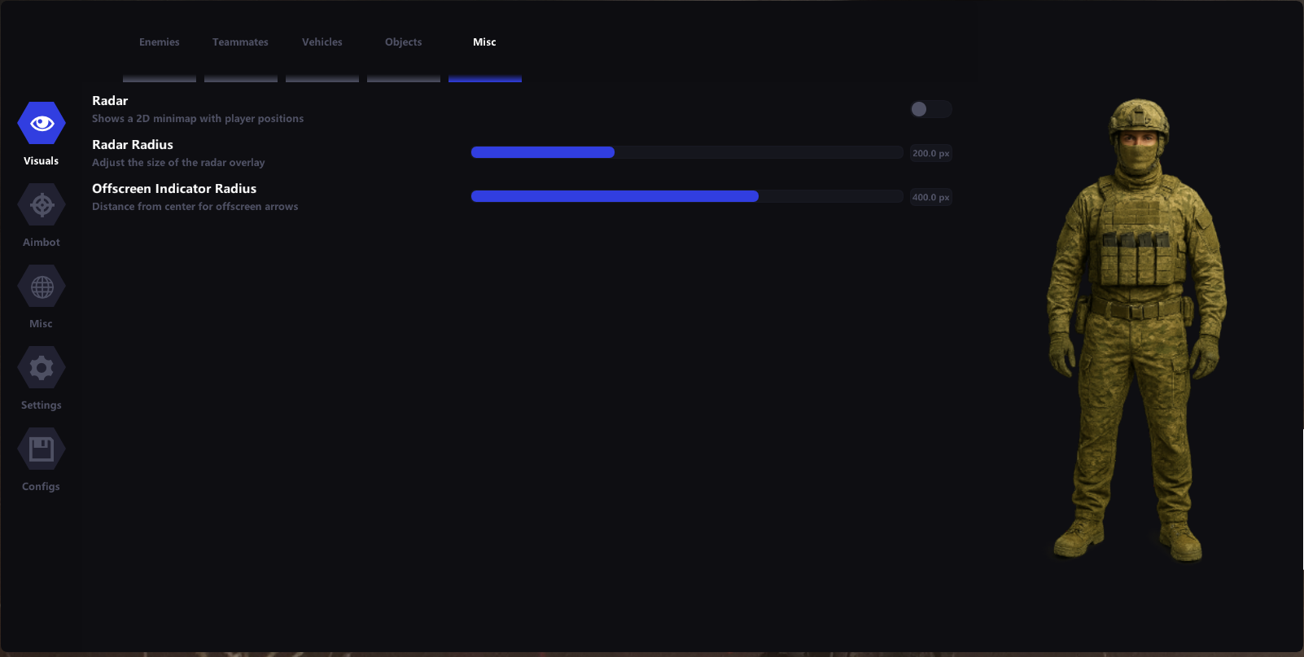This screenshot has width=1304, height=657.
Task: Switch to the Enemies tab
Action: pyautogui.click(x=160, y=42)
